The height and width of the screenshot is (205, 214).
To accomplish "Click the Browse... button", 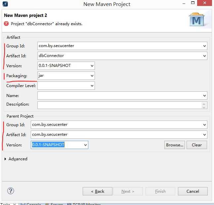I will (175, 145).
